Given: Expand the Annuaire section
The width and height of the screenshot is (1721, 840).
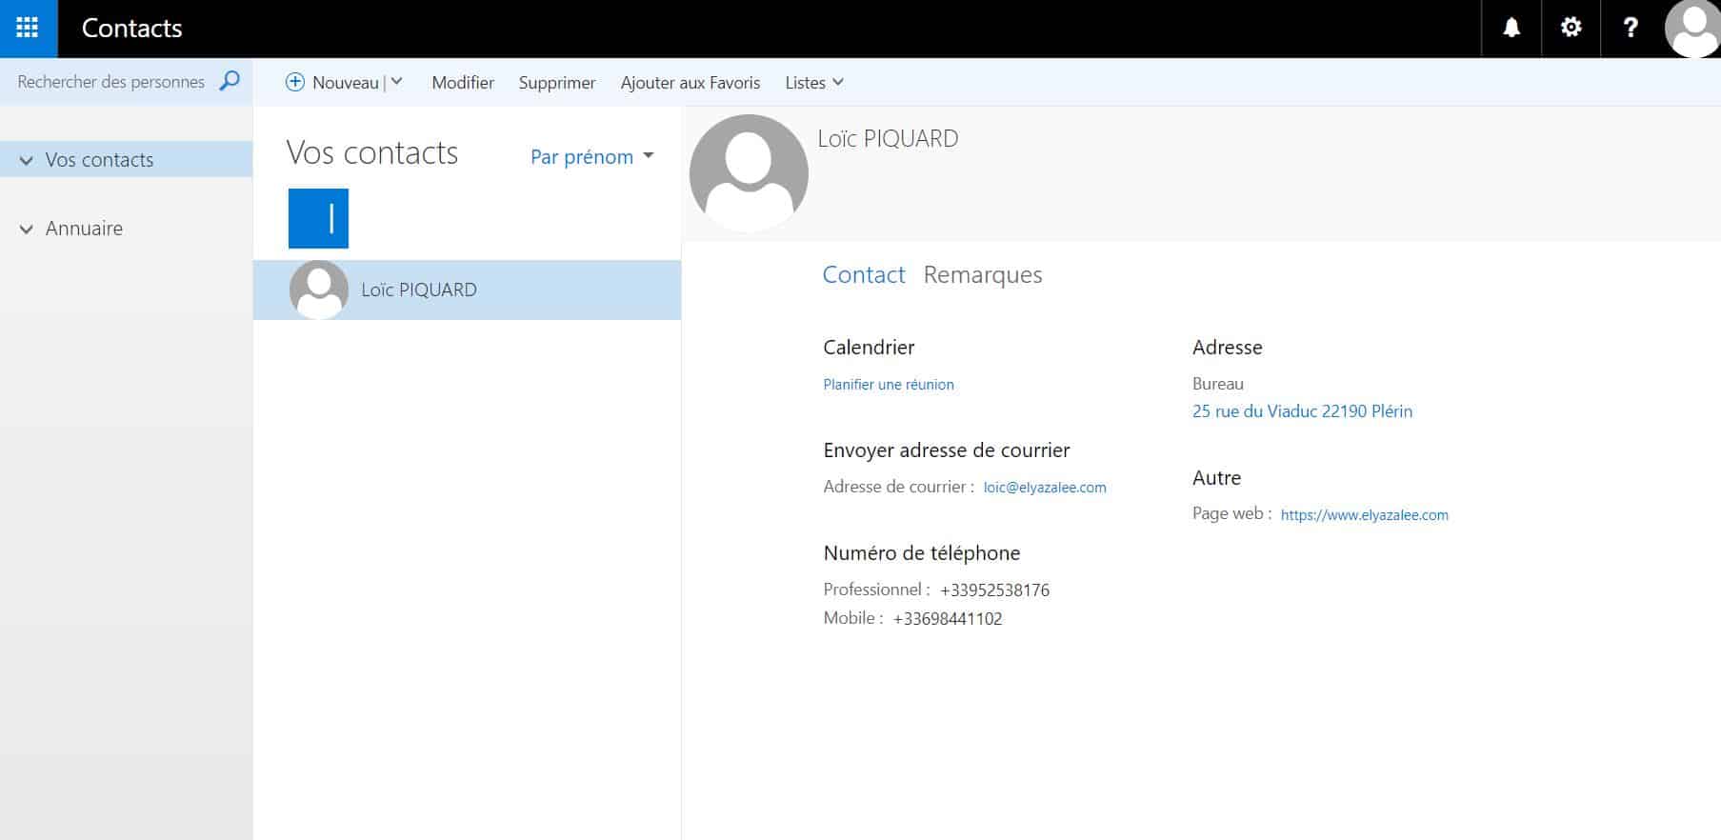Looking at the screenshot, I should point(27,229).
